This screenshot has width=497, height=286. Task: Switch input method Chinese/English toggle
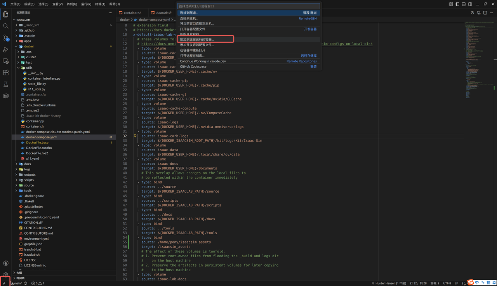click(477, 283)
